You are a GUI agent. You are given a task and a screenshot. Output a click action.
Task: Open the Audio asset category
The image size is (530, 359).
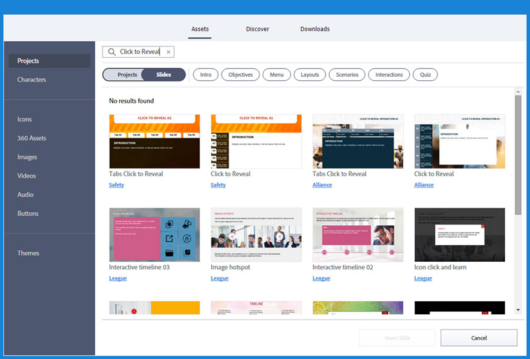(24, 195)
